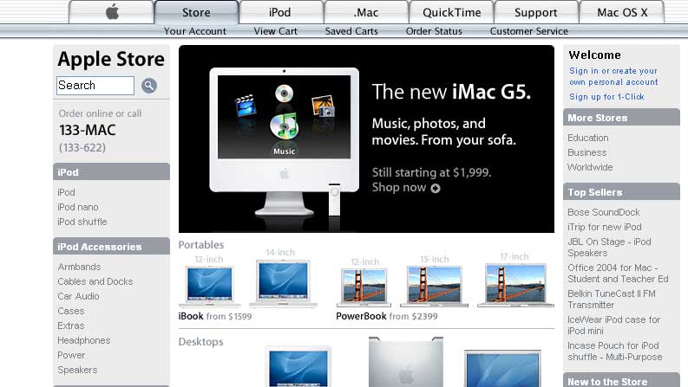688x387 pixels.
Task: Open Extras accessories
Action: click(70, 326)
